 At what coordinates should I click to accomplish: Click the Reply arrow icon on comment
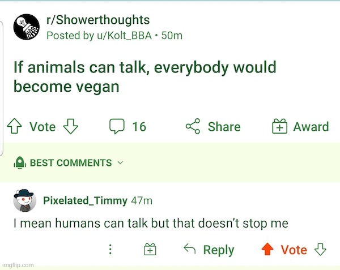[190, 250]
